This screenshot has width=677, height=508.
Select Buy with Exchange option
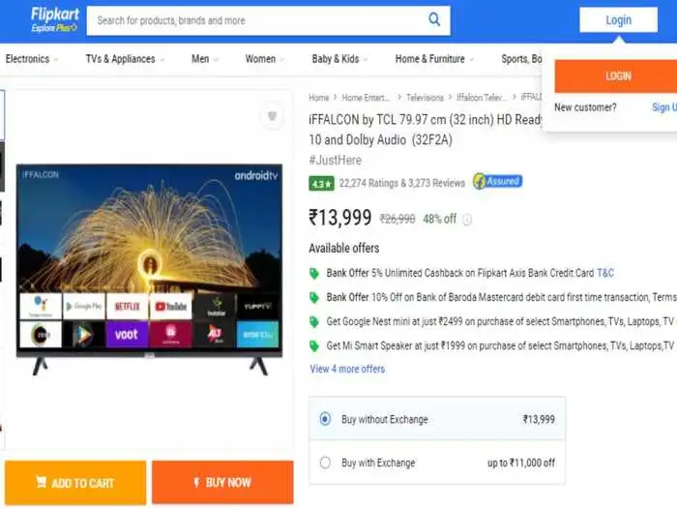coord(325,463)
